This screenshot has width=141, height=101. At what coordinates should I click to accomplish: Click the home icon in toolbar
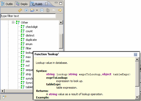[48, 10]
